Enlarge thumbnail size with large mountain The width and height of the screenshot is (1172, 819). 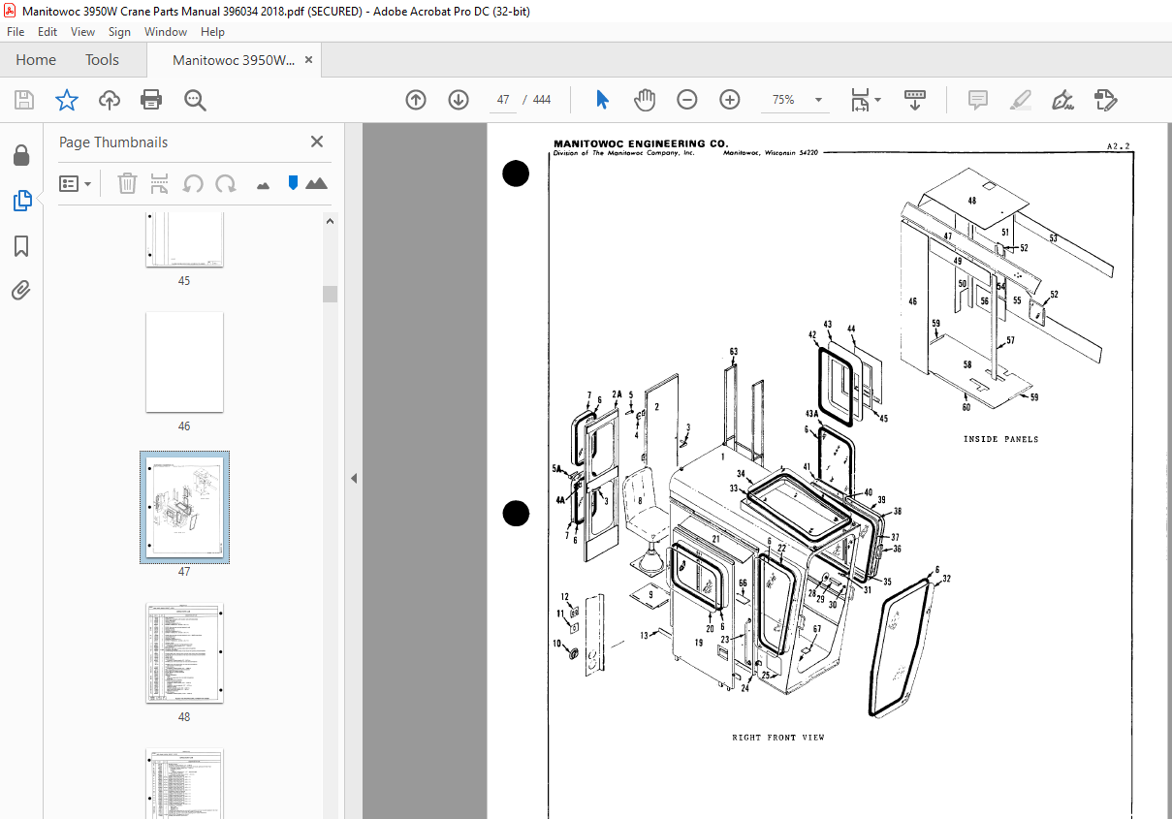[x=316, y=183]
